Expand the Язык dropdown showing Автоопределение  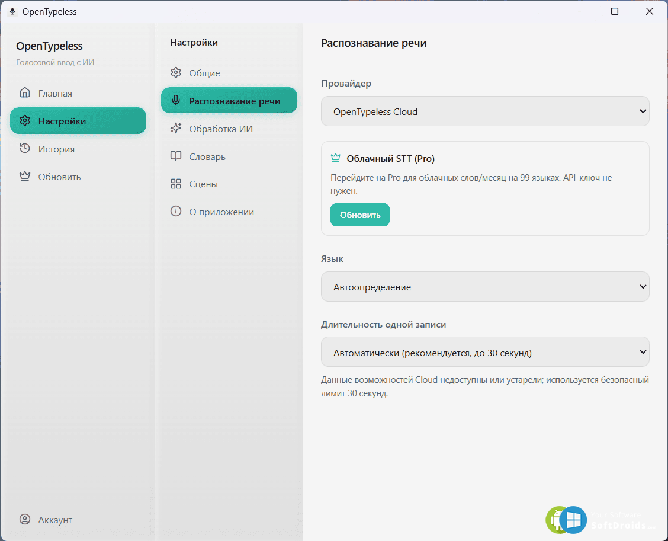(485, 286)
